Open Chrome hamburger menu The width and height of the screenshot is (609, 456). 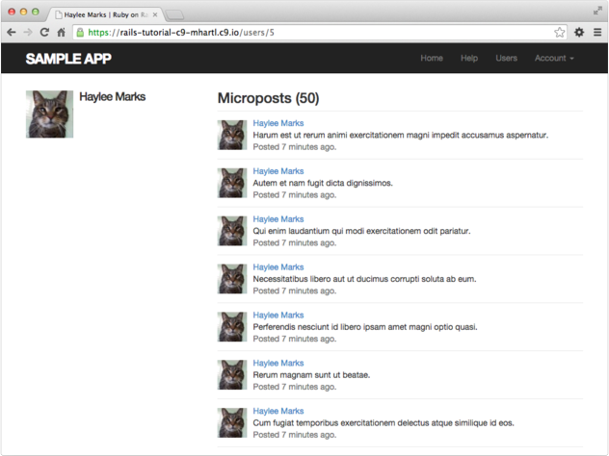click(x=597, y=32)
